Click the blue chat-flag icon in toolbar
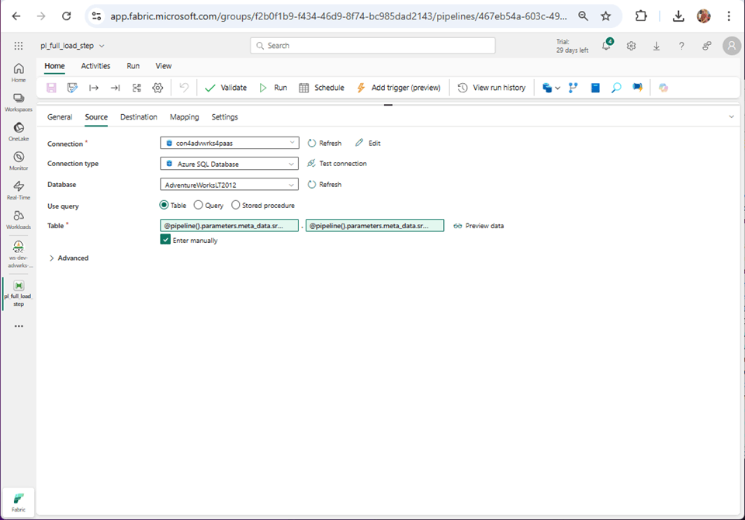Screen dimensions: 745x520 638,88
